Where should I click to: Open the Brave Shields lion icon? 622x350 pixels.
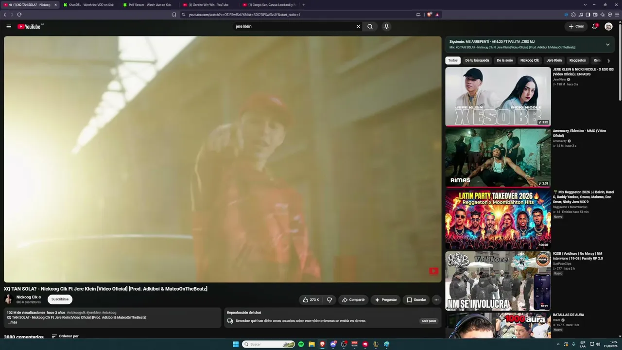pyautogui.click(x=429, y=15)
